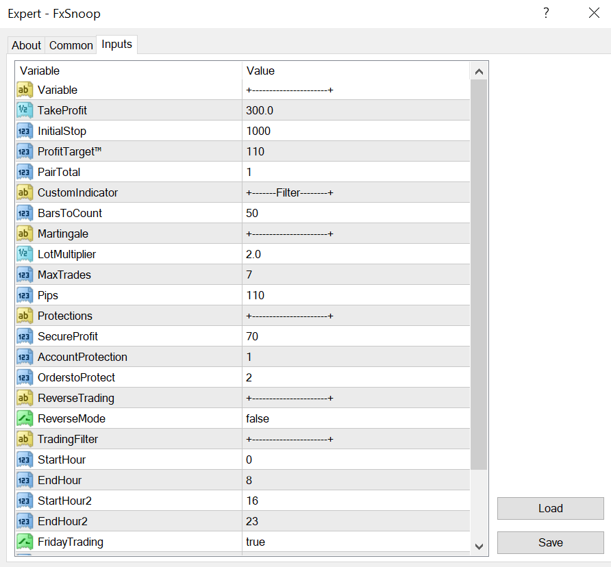Switch to the About tab
Viewport: 611px width, 567px height.
pyautogui.click(x=26, y=45)
